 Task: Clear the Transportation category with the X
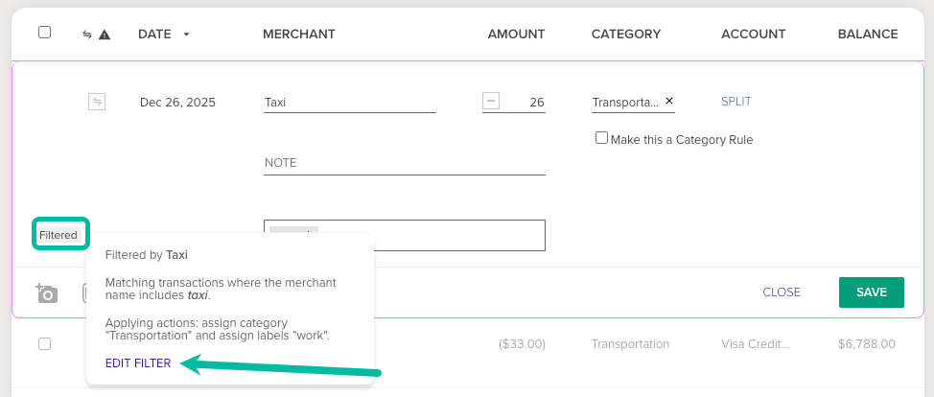point(669,101)
